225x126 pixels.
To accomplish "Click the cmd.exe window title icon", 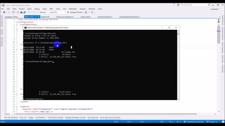I will pyautogui.click(x=25, y=28).
